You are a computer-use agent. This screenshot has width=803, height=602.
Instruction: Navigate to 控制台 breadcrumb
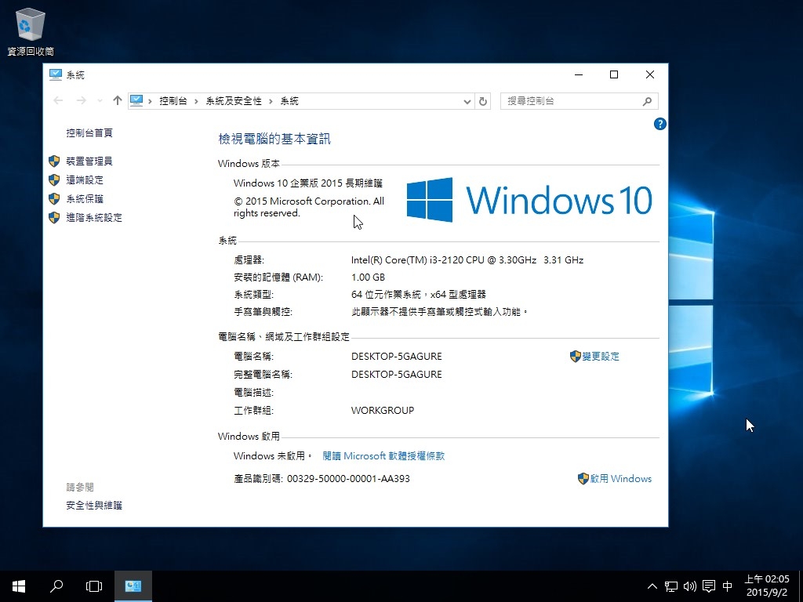point(173,101)
